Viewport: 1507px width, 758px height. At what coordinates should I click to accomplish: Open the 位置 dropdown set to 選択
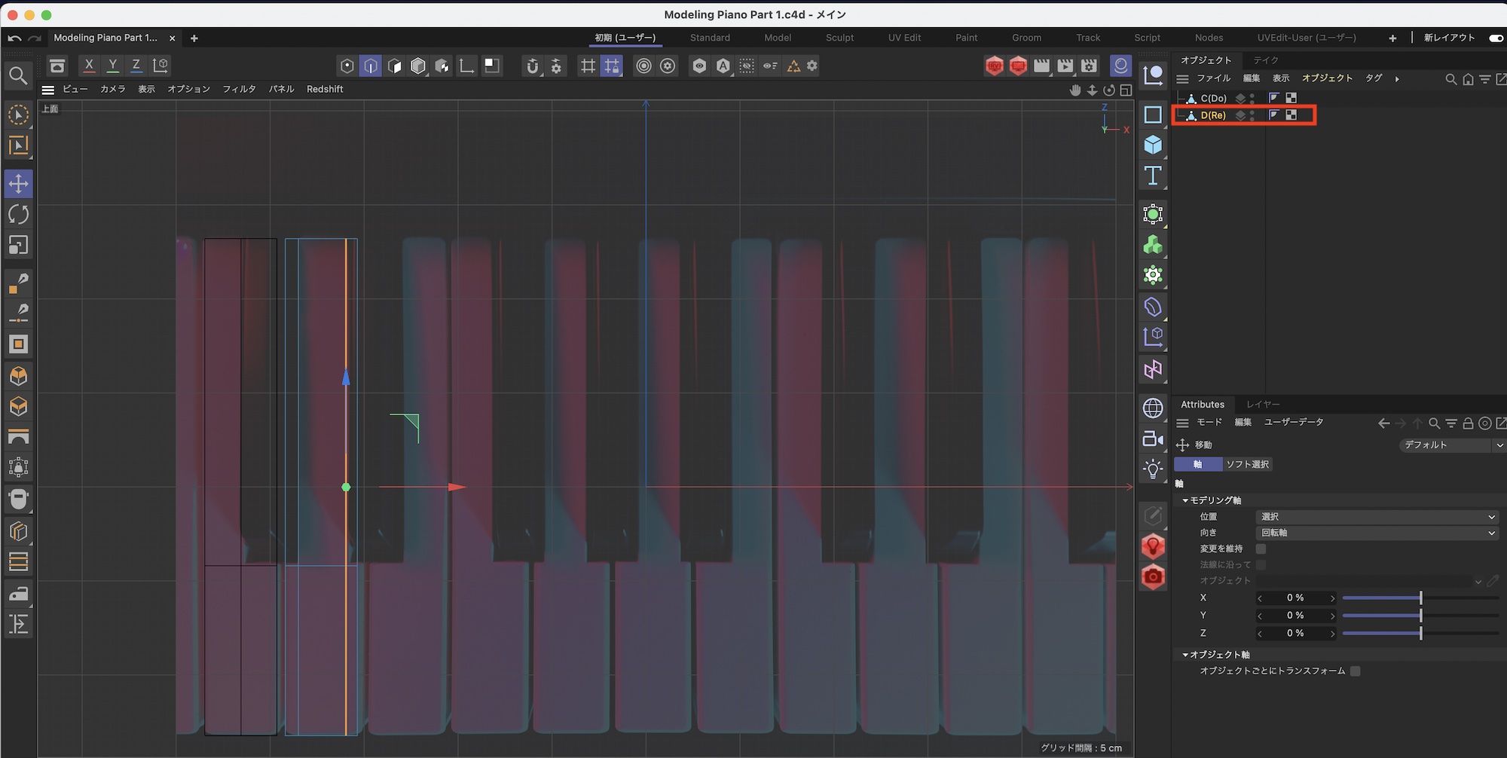1377,517
